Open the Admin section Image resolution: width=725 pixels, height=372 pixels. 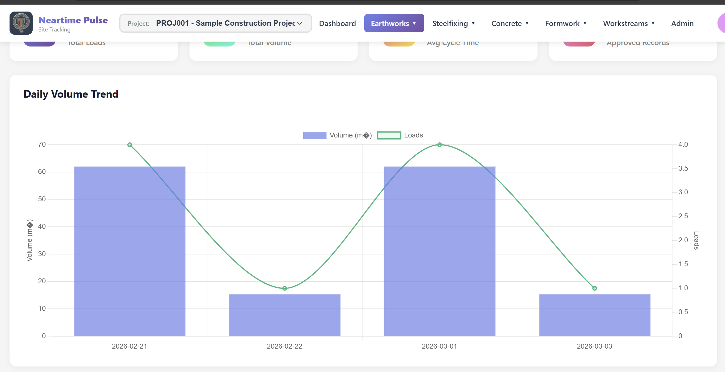pos(682,23)
